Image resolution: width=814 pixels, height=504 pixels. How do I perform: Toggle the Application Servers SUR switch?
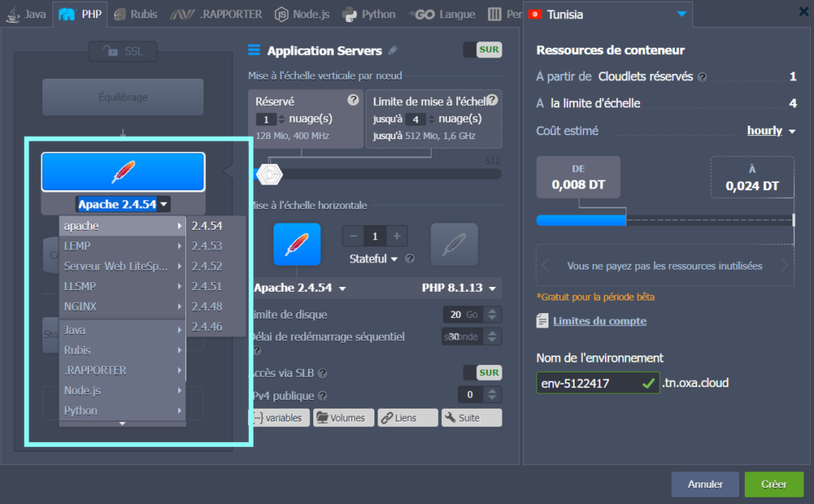point(483,50)
